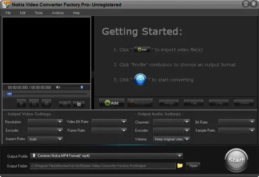Browse for output folder with yellow folder icon
This screenshot has height=177, width=259.
pos(180,165)
